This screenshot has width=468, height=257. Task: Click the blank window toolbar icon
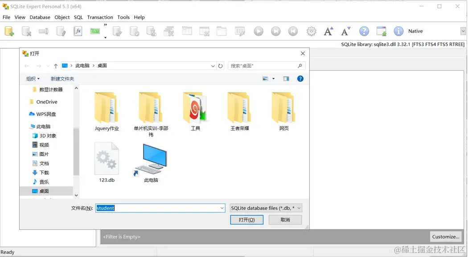click(222, 31)
